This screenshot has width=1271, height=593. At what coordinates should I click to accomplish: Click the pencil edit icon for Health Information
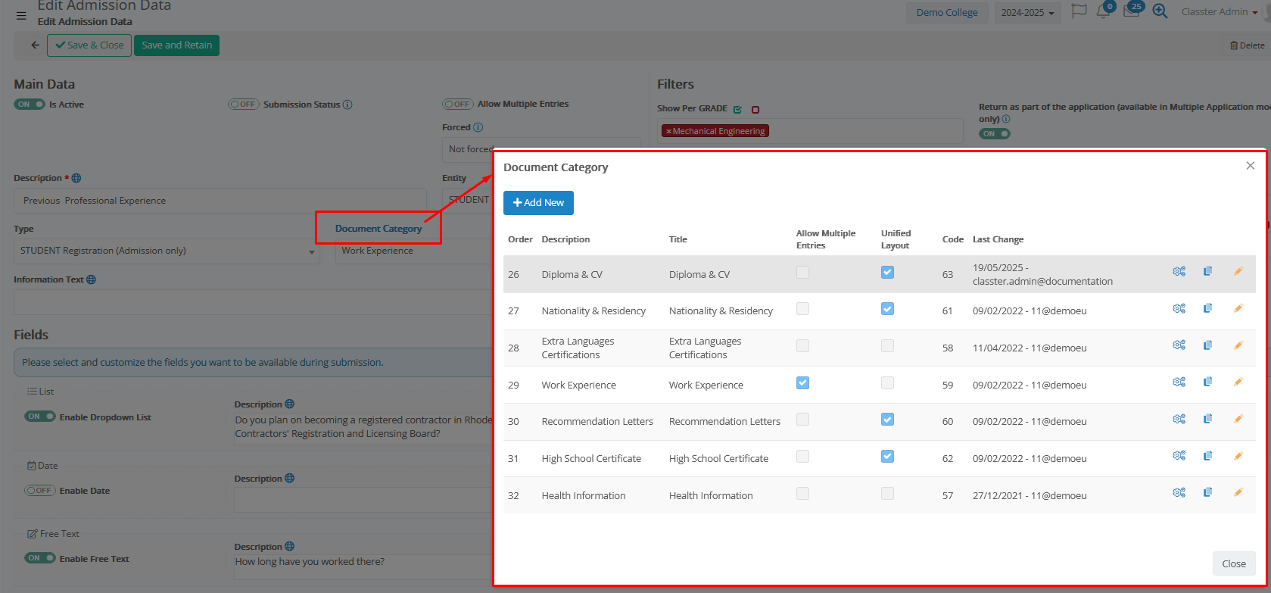tap(1238, 492)
